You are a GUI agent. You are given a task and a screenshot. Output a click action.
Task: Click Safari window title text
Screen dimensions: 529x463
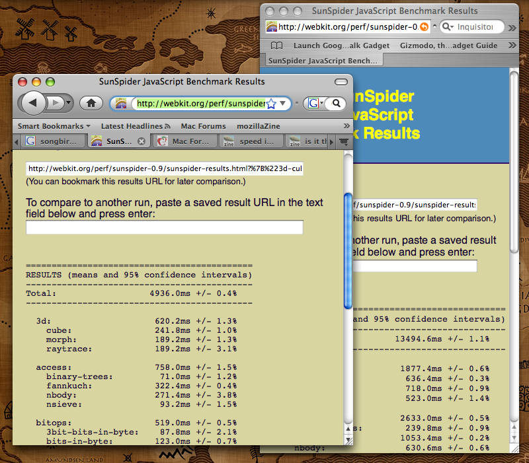395,11
